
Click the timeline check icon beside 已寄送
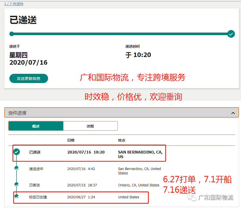(x=17, y=184)
